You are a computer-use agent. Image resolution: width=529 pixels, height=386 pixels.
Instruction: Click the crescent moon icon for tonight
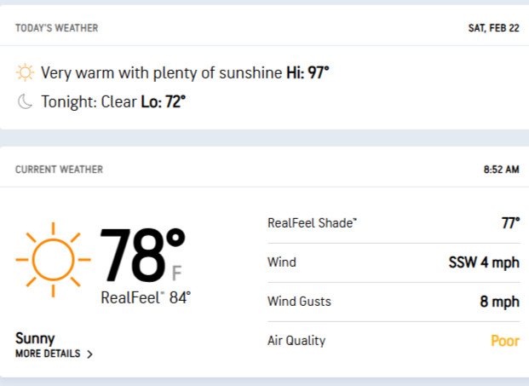(25, 101)
